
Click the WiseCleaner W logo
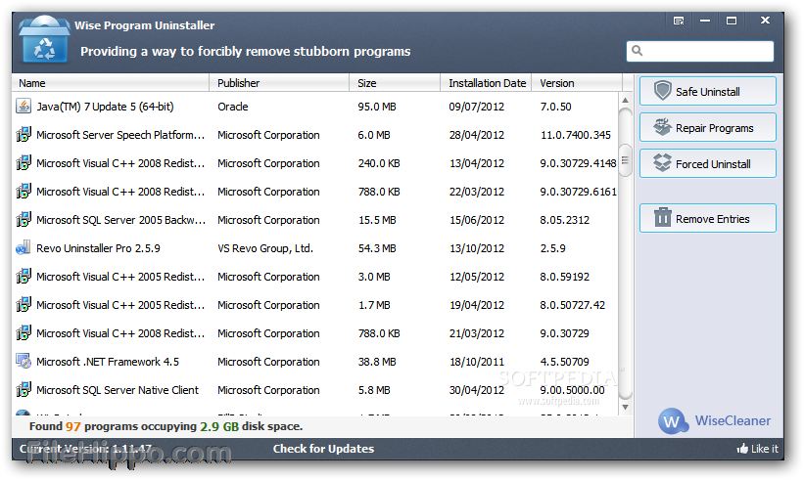click(673, 420)
